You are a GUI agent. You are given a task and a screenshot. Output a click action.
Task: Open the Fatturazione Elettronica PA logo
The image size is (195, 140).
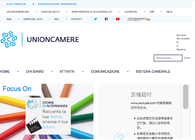[x=139, y=19]
